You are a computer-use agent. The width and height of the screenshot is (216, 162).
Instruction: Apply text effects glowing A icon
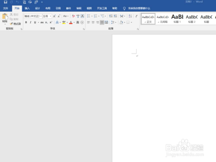click(x=57, y=22)
